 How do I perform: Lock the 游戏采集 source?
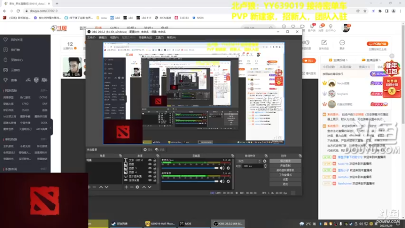(x=155, y=180)
